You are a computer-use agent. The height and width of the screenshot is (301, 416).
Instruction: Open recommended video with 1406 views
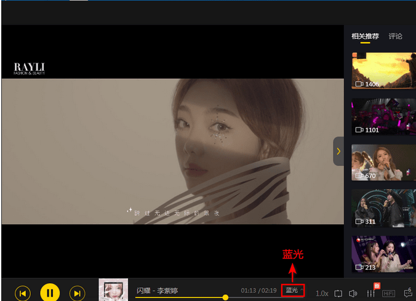383,71
